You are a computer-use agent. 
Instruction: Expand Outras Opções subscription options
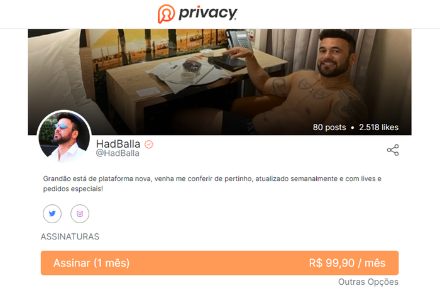tap(368, 282)
